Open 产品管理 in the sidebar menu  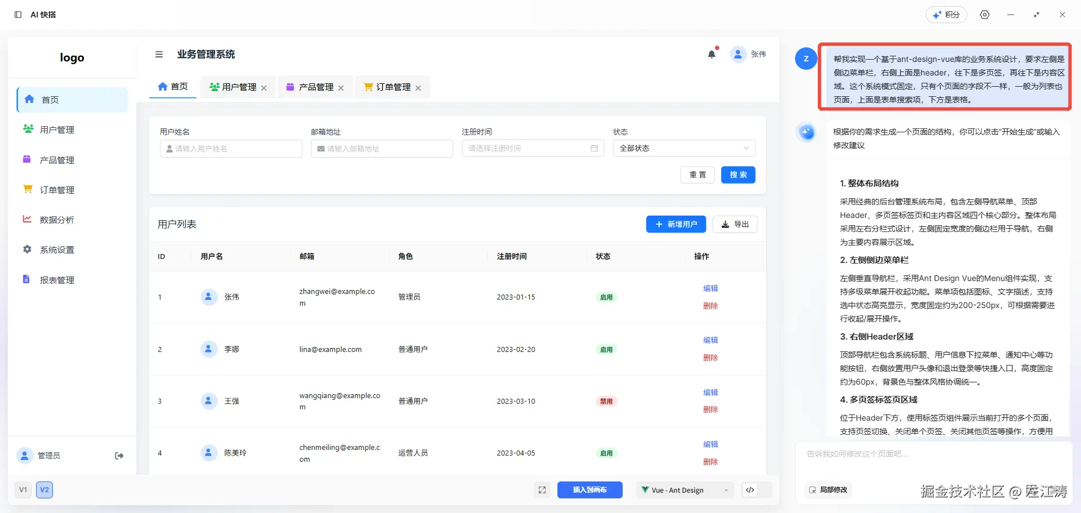click(73, 160)
